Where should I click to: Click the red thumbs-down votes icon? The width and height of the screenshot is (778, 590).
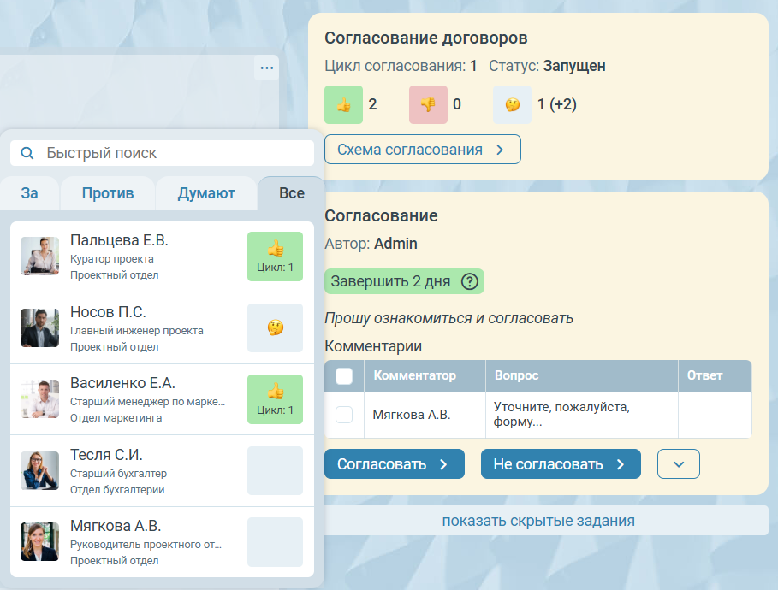coord(428,105)
